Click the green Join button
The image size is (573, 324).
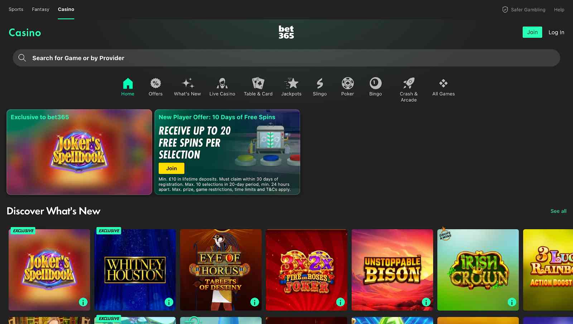point(532,32)
